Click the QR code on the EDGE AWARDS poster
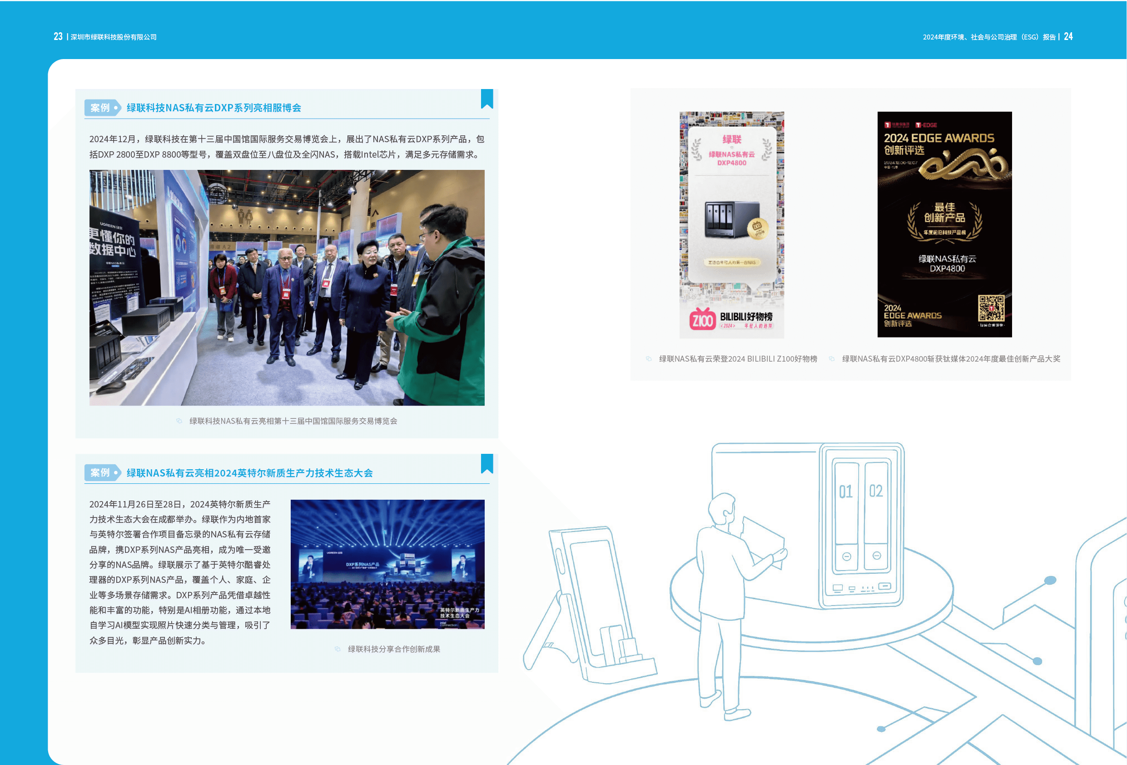The height and width of the screenshot is (765, 1127). (991, 308)
